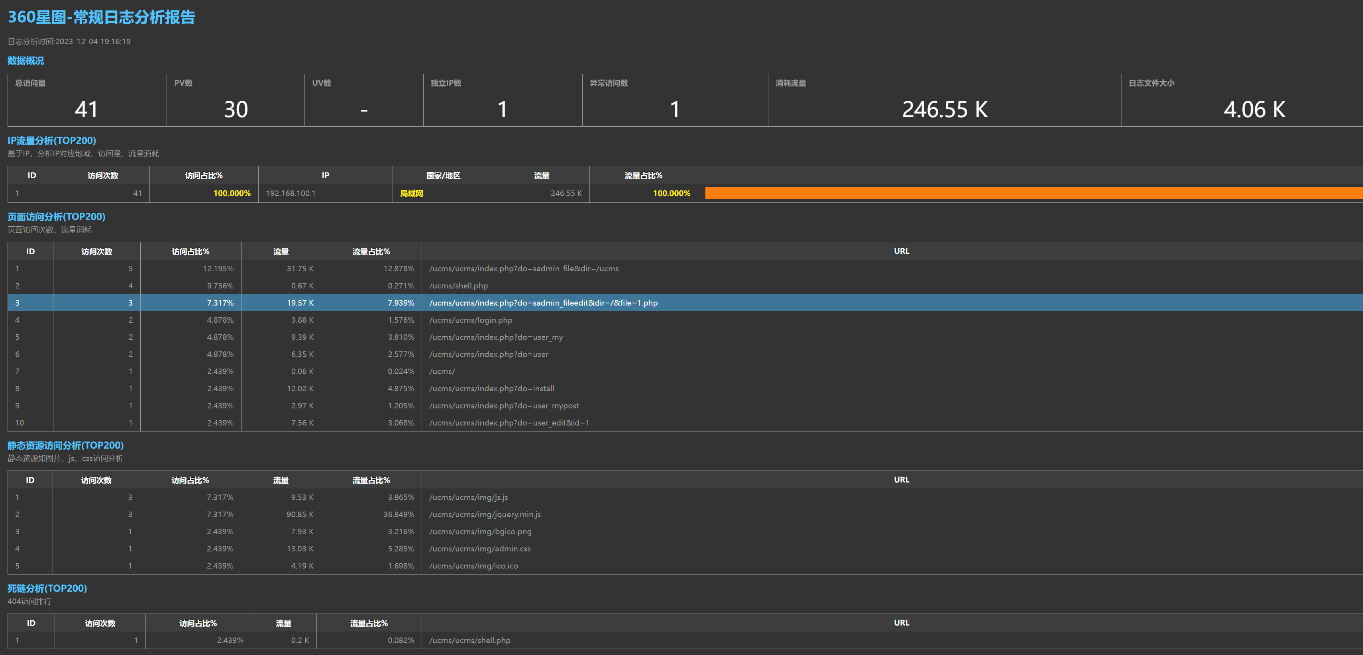
Task: Click the /ucms/ root URL row
Action: click(685, 371)
